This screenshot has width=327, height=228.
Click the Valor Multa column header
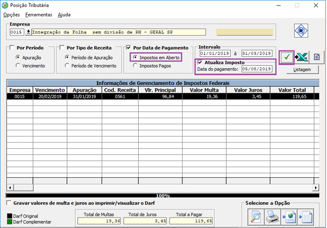coord(204,90)
